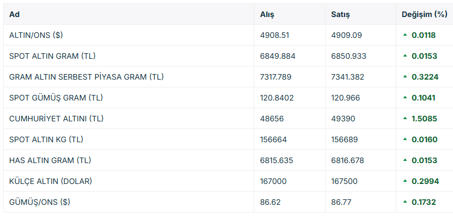This screenshot has height=218, width=453.
Task: Click sell price 49390
Action: point(343,119)
